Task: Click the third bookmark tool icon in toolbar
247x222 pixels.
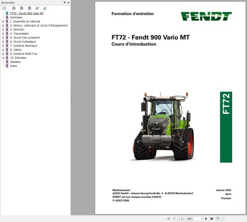Action: pos(30,8)
